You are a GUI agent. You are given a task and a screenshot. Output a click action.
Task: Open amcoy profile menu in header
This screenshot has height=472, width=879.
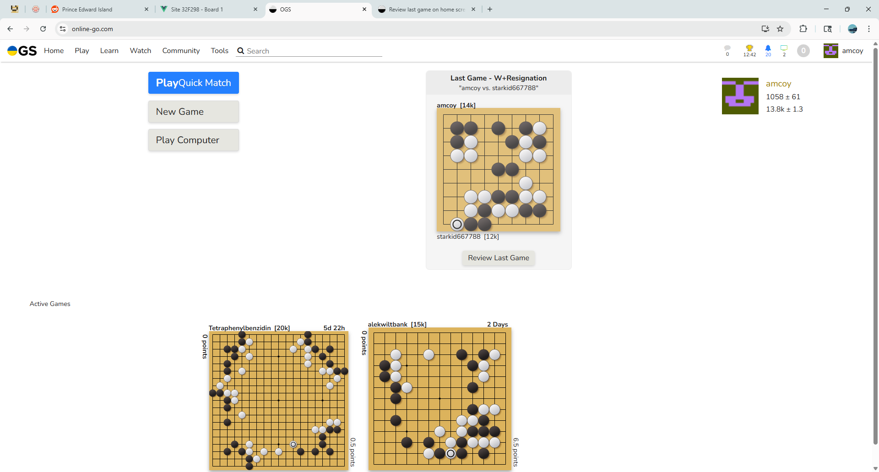tap(843, 51)
